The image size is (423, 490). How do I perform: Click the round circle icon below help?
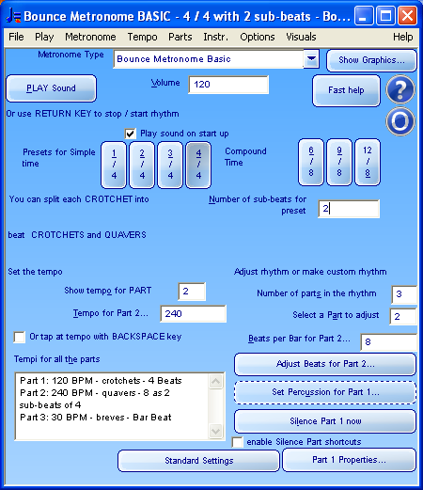point(400,121)
